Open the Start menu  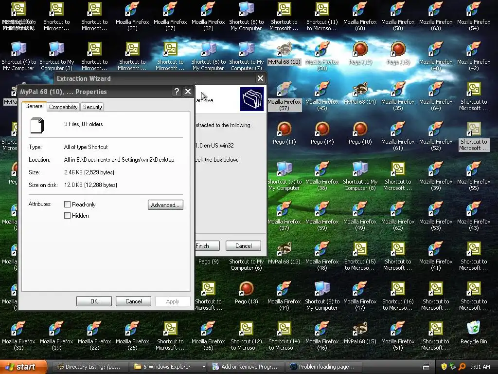[23, 367]
